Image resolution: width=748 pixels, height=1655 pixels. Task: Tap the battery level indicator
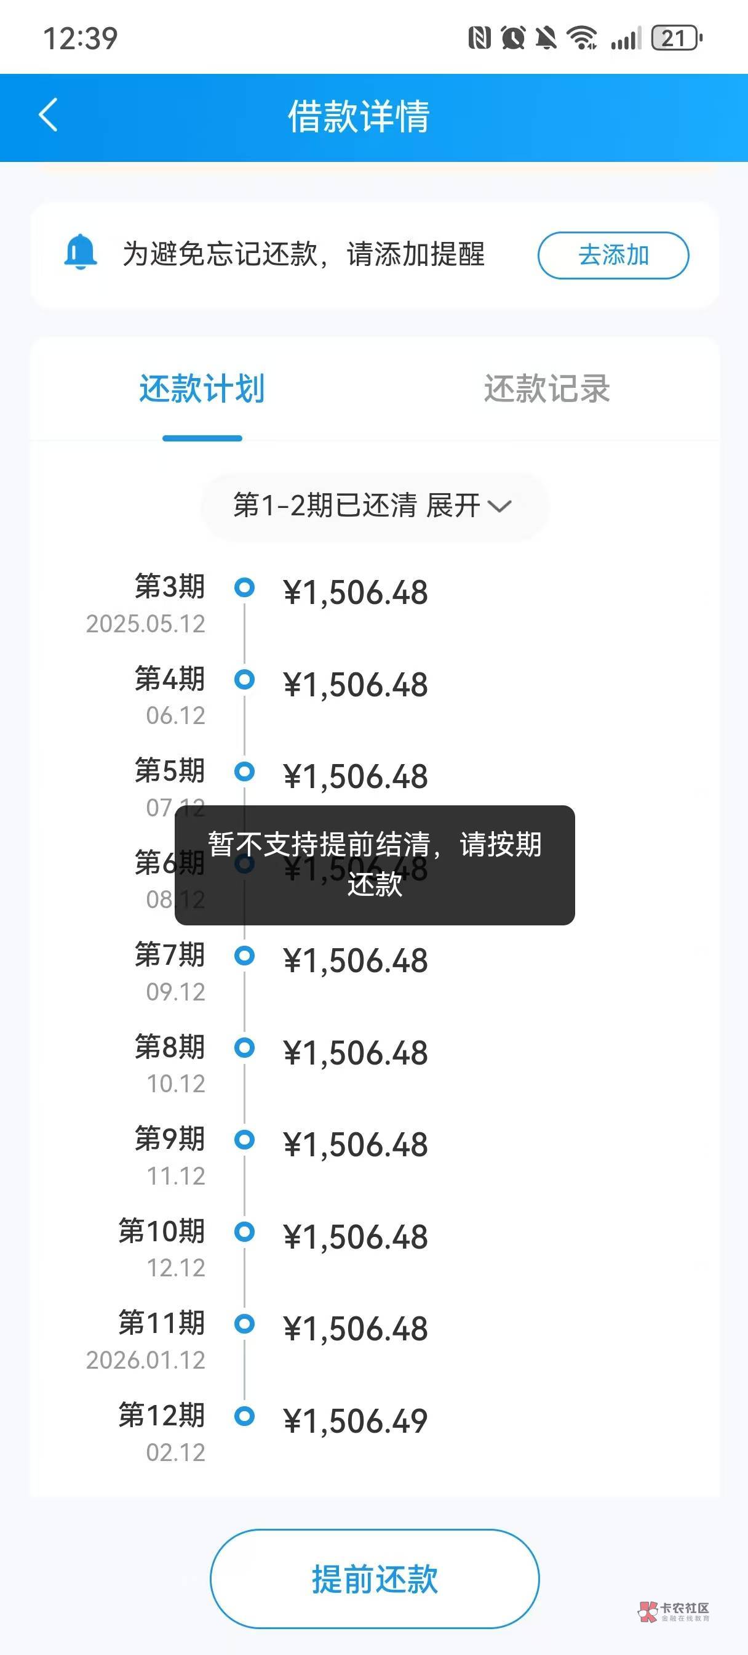[676, 38]
